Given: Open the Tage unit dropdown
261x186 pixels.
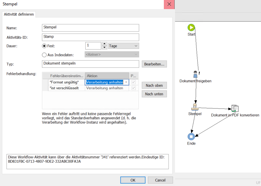Looking at the screenshot, I should [124, 46].
